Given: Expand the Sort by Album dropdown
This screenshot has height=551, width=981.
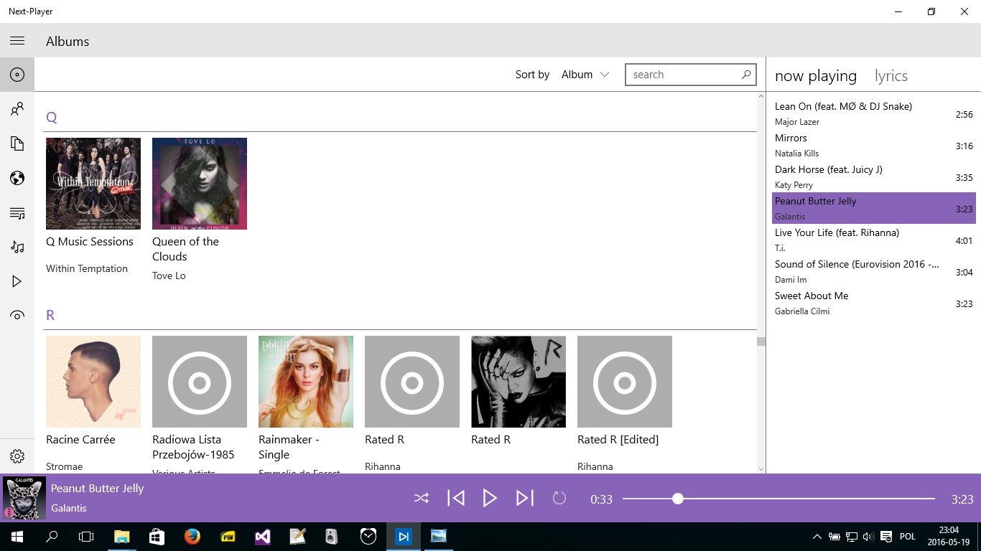Looking at the screenshot, I should click(585, 75).
